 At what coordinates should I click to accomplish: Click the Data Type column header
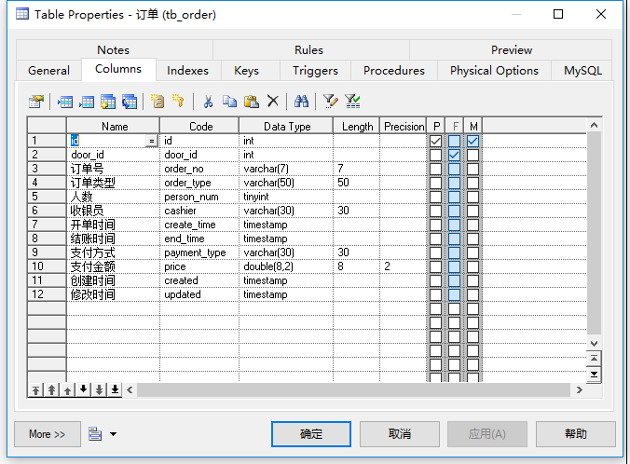coord(286,126)
